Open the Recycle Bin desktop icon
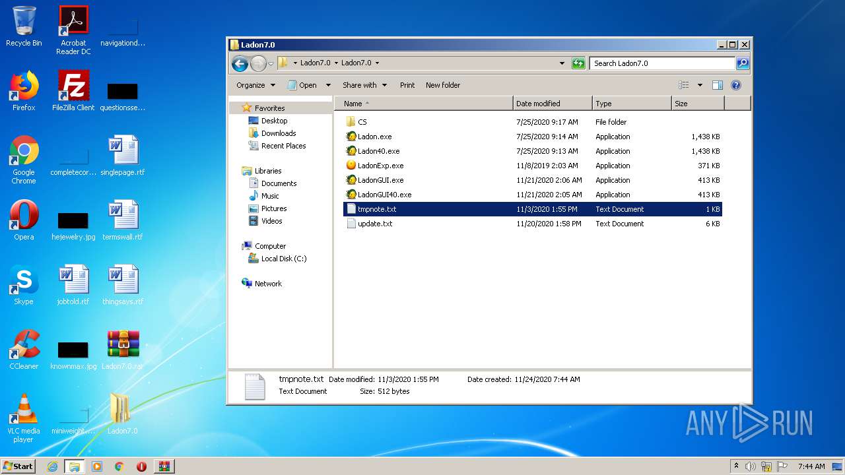This screenshot has width=845, height=475. 24,26
